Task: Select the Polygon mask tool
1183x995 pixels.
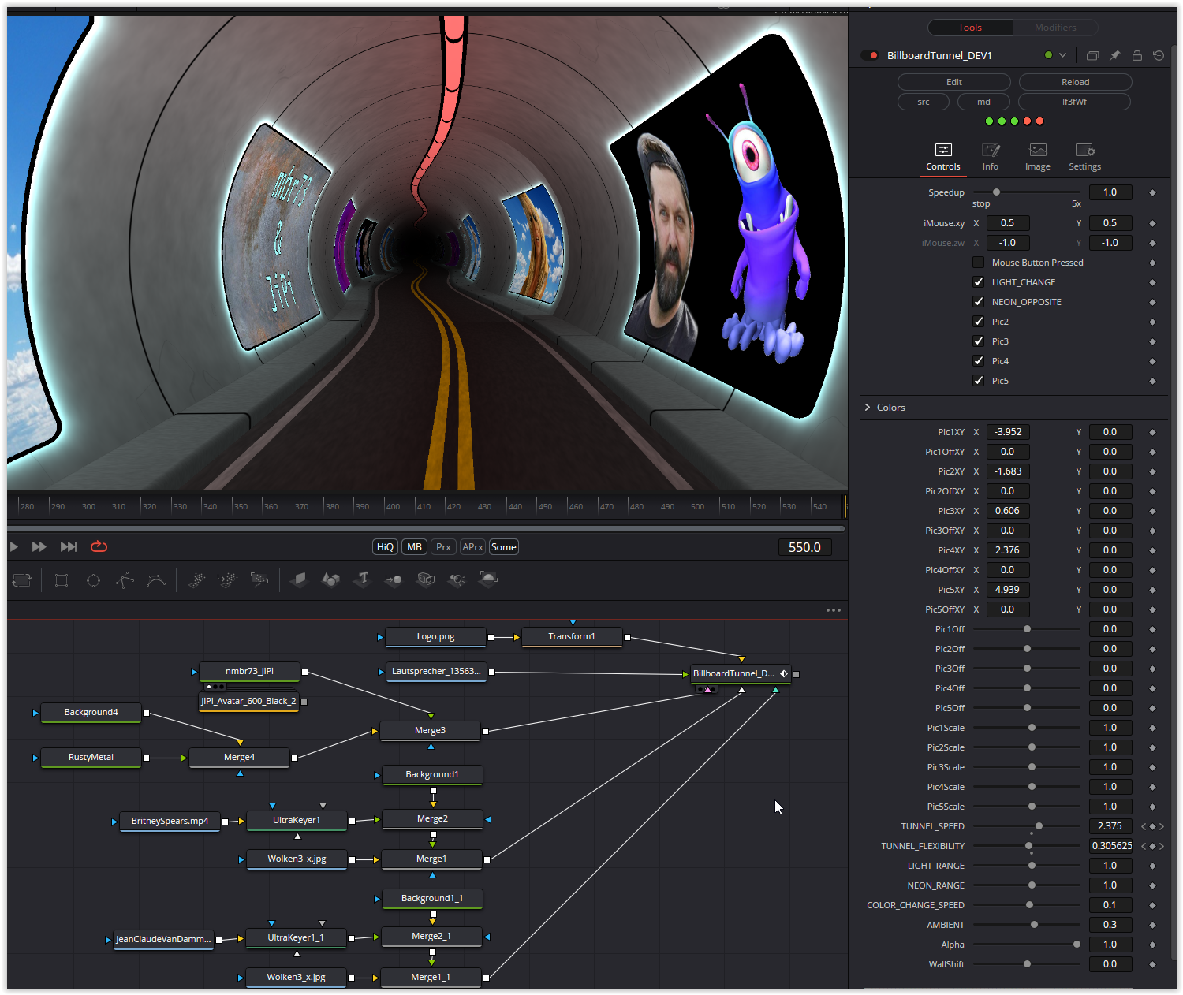Action: [125, 580]
